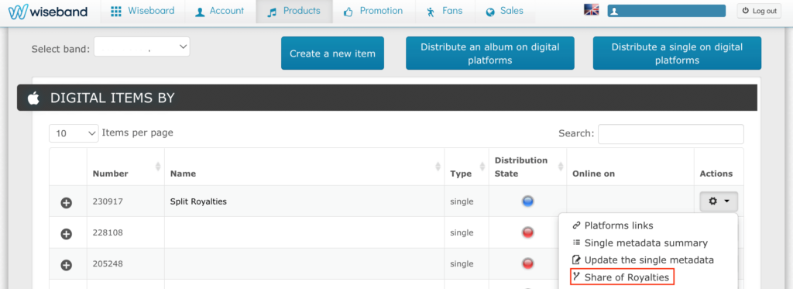Expand row 230917 with plus icon
Screen dimensions: 793x289
pyautogui.click(x=67, y=203)
